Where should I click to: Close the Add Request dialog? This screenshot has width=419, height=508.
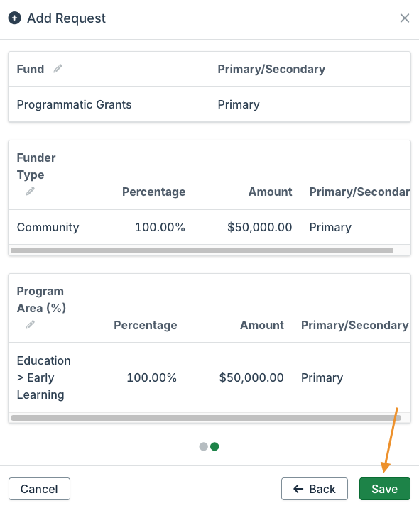point(404,18)
